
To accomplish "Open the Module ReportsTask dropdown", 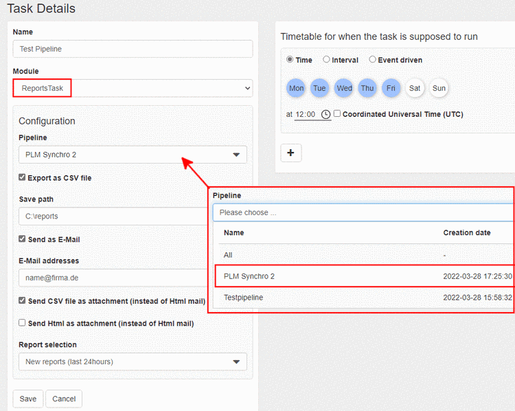I will (x=133, y=88).
